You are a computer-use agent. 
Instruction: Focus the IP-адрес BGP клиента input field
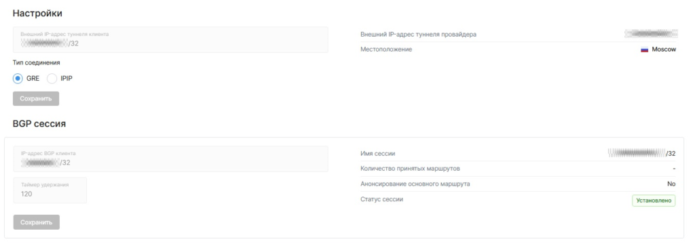click(170, 159)
